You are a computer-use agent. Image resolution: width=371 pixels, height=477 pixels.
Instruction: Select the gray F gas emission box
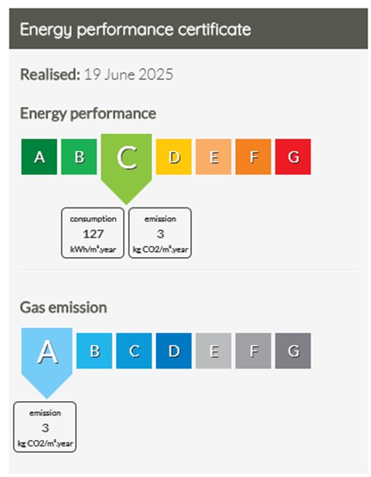[254, 351]
